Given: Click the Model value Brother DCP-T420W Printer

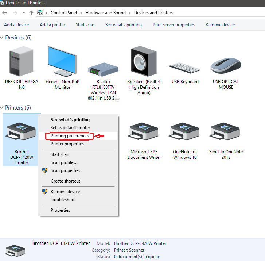Looking at the screenshot, I should 140,243.
